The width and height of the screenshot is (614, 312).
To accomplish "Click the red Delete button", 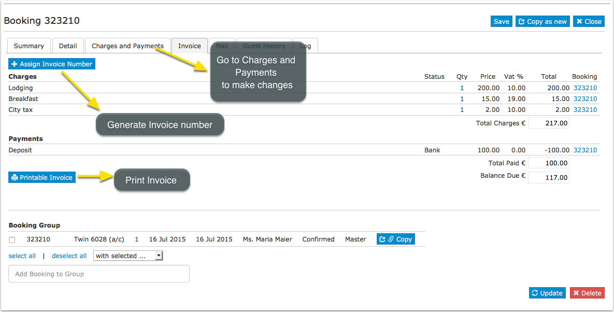I will click(x=588, y=293).
